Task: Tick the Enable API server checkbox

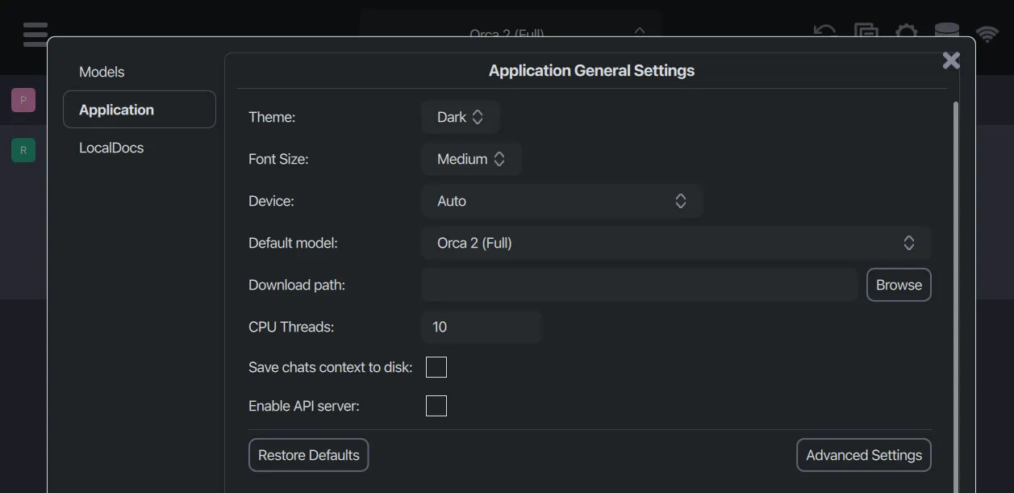Action: coord(436,406)
